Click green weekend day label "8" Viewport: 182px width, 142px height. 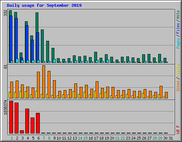click(49, 138)
